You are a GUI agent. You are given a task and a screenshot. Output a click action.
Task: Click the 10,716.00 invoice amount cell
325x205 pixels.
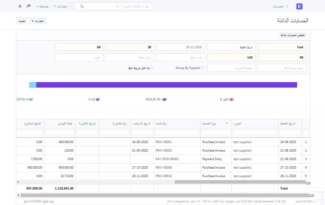click(60, 176)
